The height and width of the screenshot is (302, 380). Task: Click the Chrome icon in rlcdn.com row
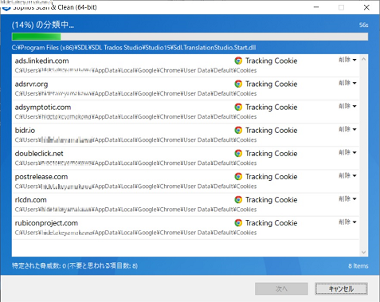[x=238, y=199]
